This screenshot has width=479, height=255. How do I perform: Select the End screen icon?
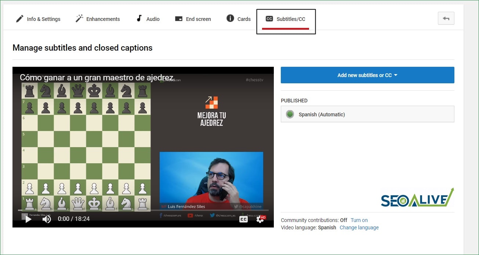pos(179,18)
